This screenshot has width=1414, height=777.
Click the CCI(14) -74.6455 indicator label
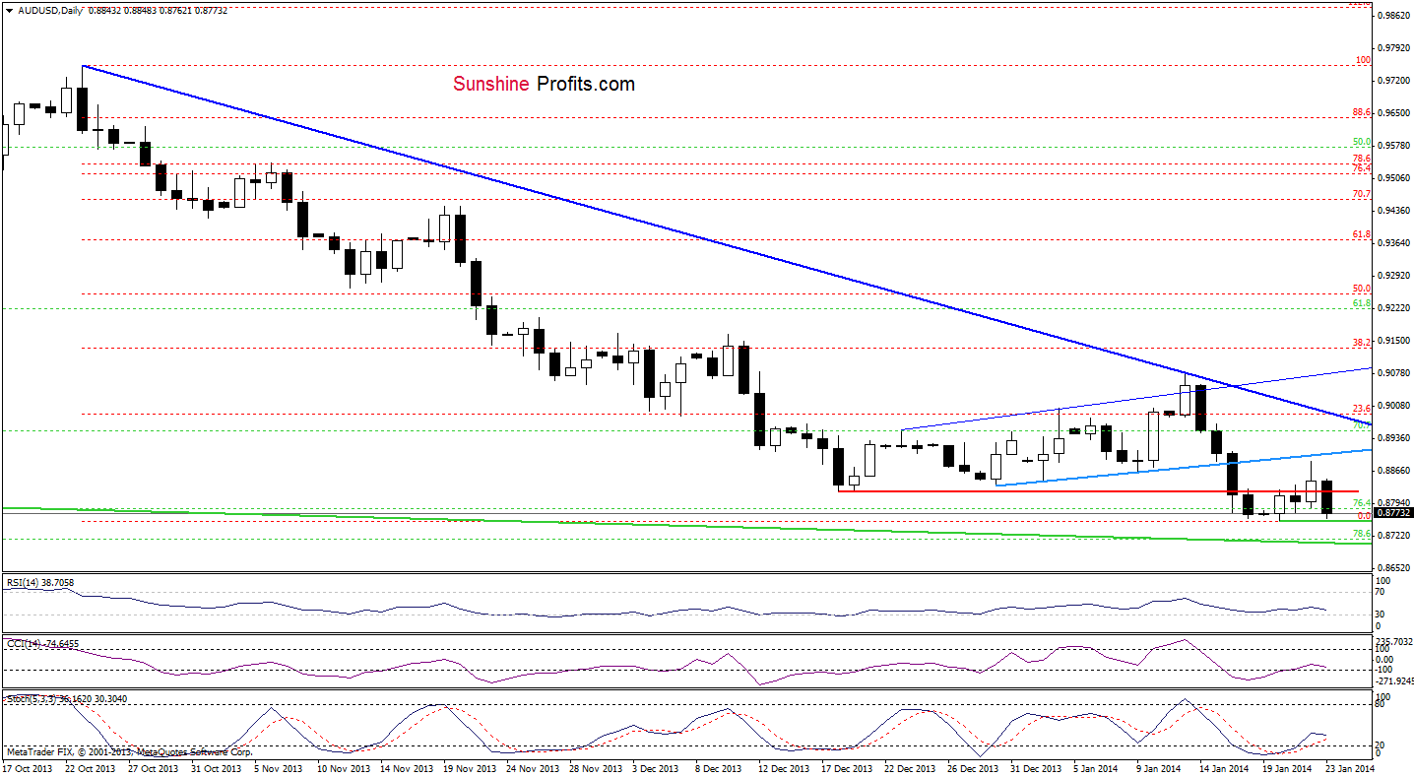pos(41,644)
